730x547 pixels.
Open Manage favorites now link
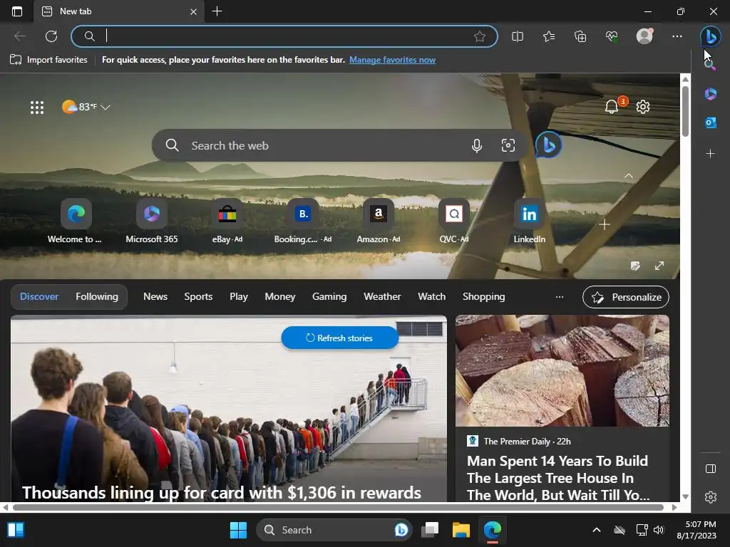click(393, 60)
